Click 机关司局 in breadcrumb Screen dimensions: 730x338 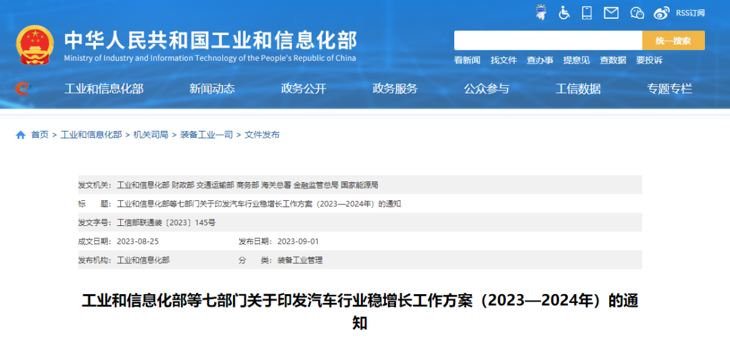[x=151, y=135]
